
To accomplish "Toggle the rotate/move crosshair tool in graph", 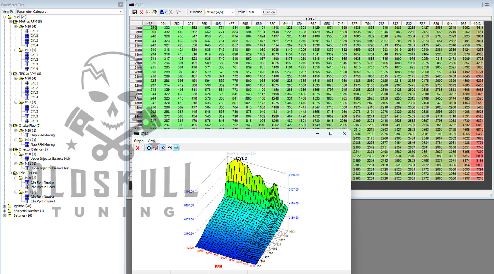I will (x=149, y=148).
